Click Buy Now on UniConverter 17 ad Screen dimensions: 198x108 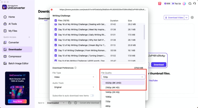17,101
